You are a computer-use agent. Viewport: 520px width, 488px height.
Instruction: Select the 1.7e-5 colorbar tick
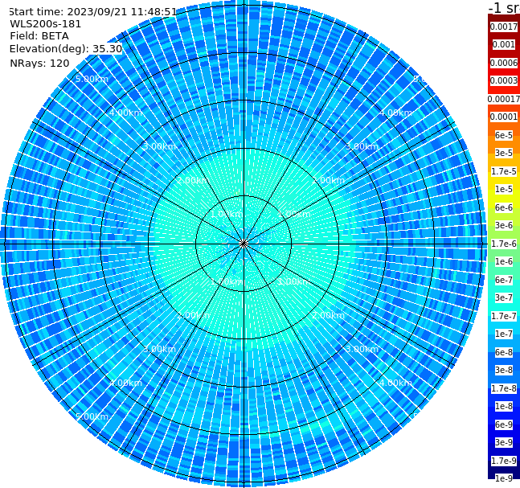[504, 171]
